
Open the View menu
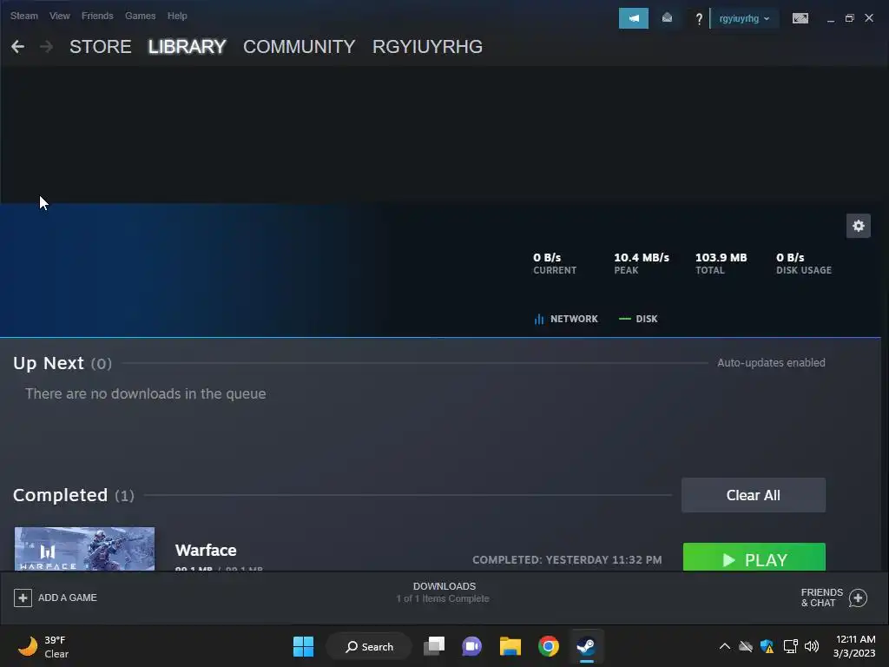click(60, 16)
